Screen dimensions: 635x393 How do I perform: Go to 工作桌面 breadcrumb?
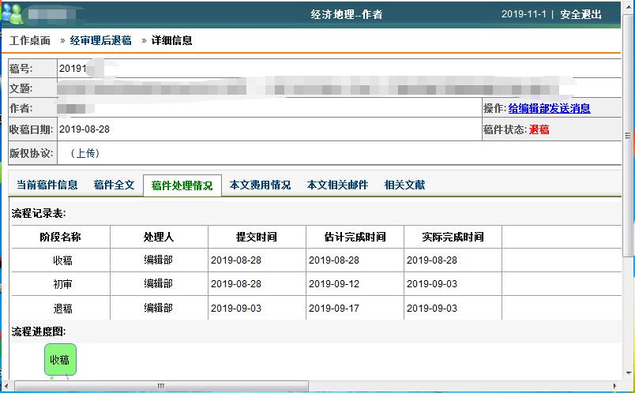(x=30, y=40)
